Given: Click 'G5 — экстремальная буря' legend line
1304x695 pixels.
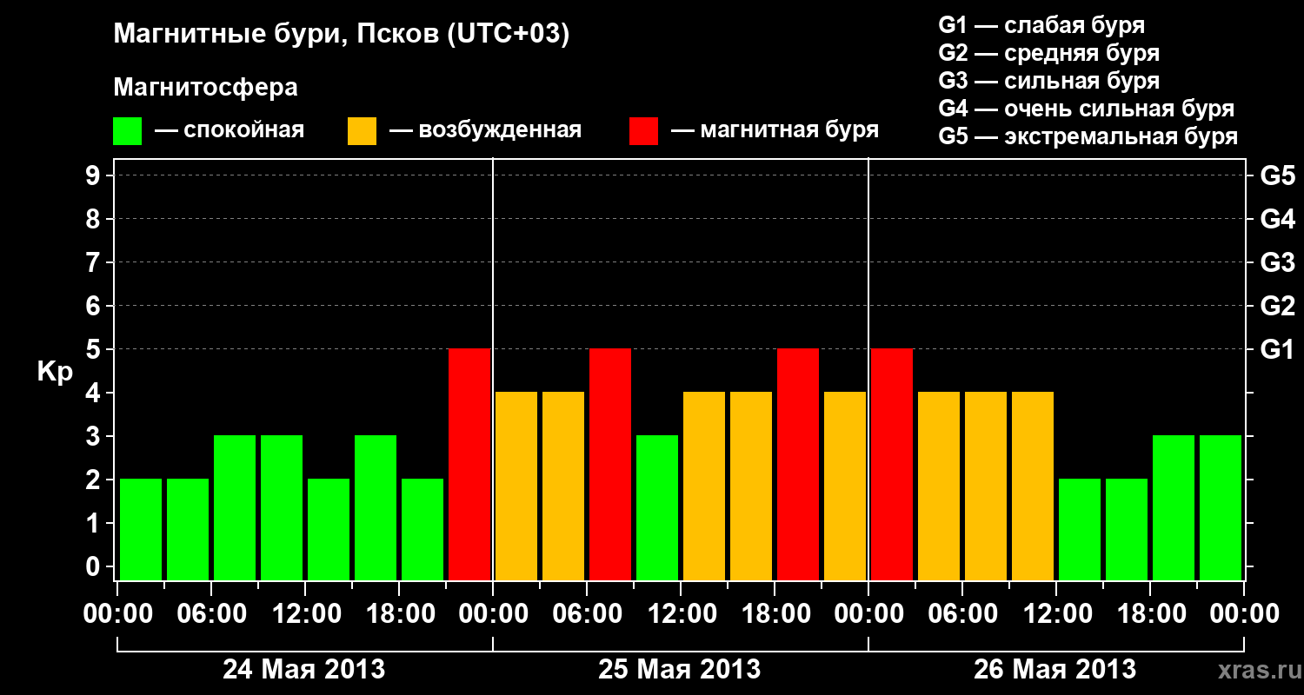Looking at the screenshot, I should pyautogui.click(x=1088, y=136).
